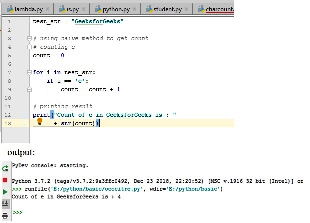Screen dimensions: 310x223
Task: Click the is.py Python file icon
Action: pyautogui.click(x=62, y=9)
